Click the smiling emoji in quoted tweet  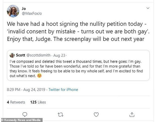click(40, 75)
